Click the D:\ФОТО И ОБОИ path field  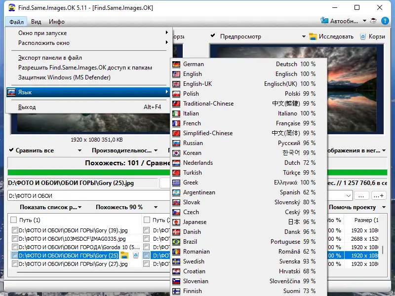[x=89, y=195]
